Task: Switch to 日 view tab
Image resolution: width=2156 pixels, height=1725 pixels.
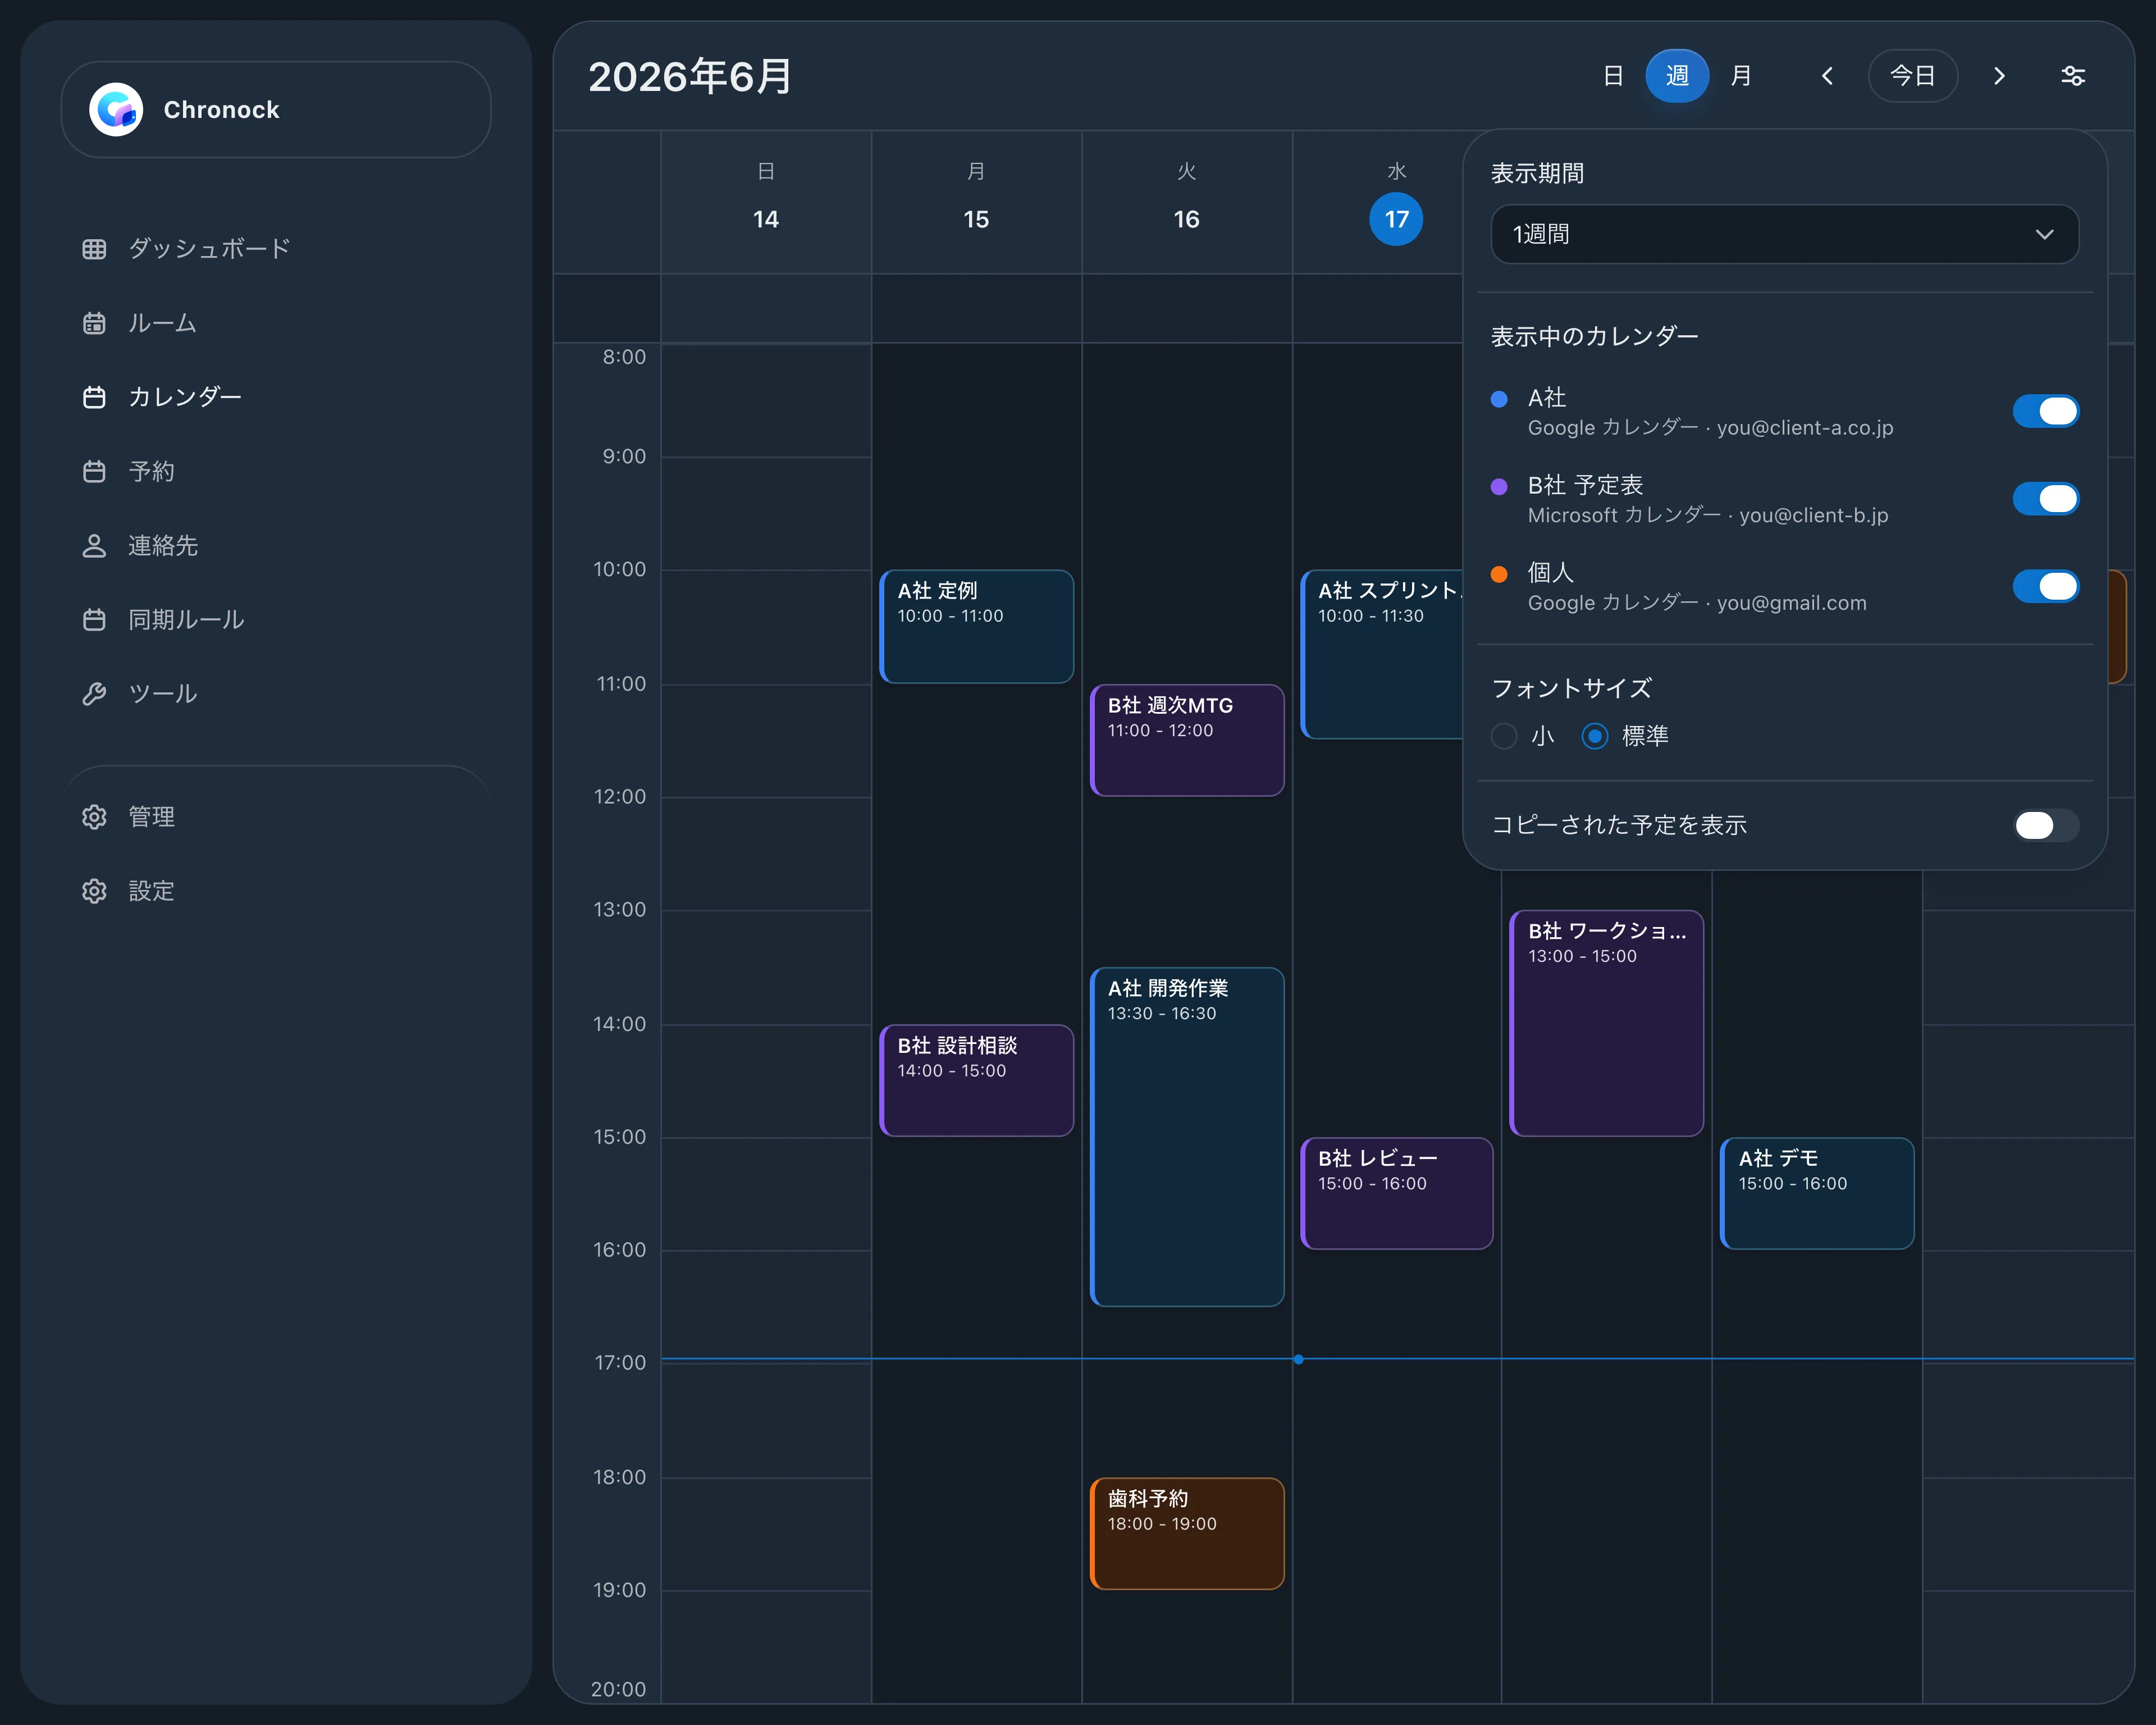Action: click(1613, 76)
